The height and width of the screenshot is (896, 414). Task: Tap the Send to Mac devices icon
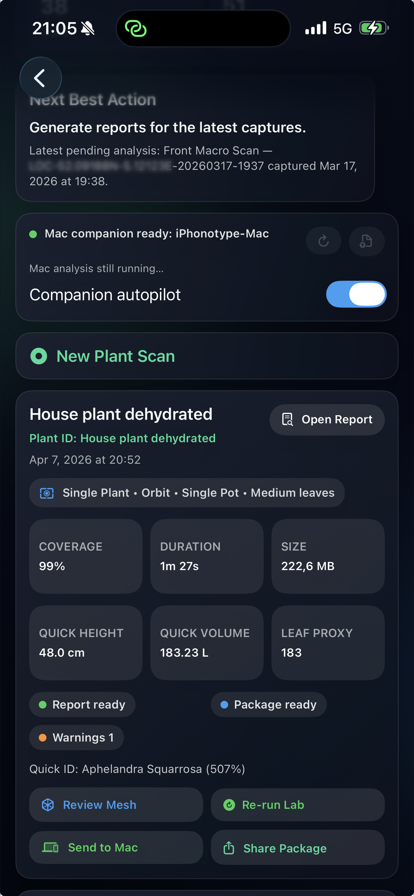pos(50,848)
